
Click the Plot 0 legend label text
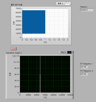63,52
